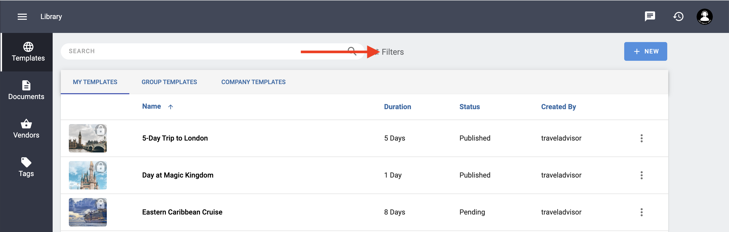Open 'Day at Magic Kingdom' template

click(178, 175)
